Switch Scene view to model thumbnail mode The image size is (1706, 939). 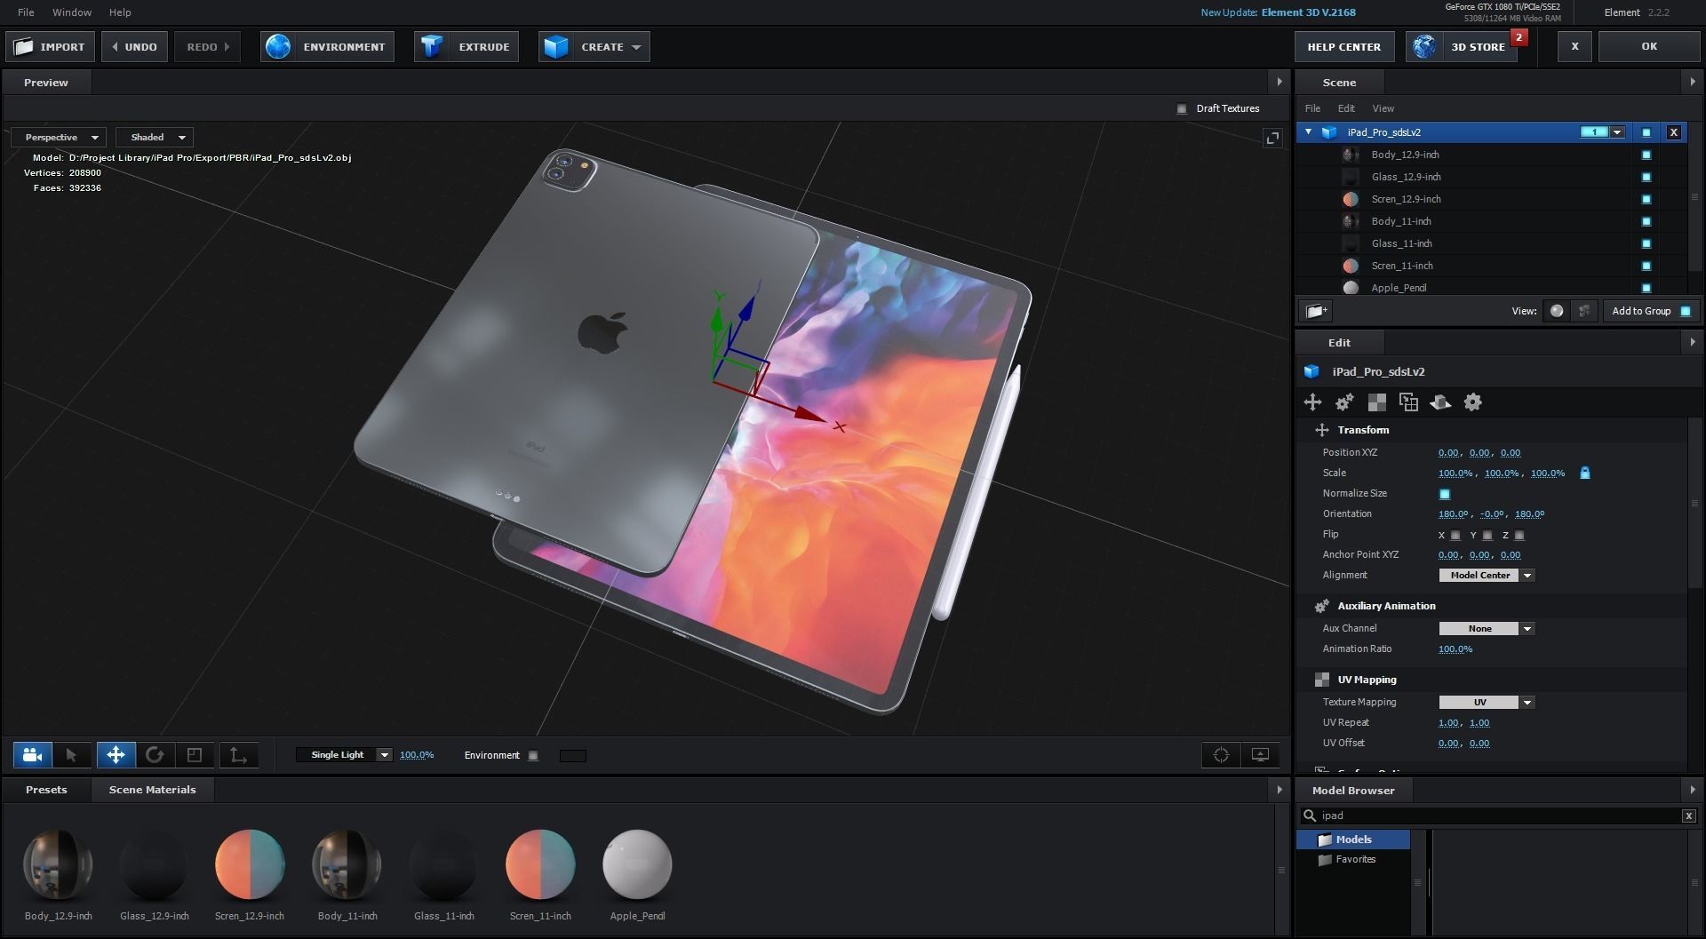tap(1584, 311)
